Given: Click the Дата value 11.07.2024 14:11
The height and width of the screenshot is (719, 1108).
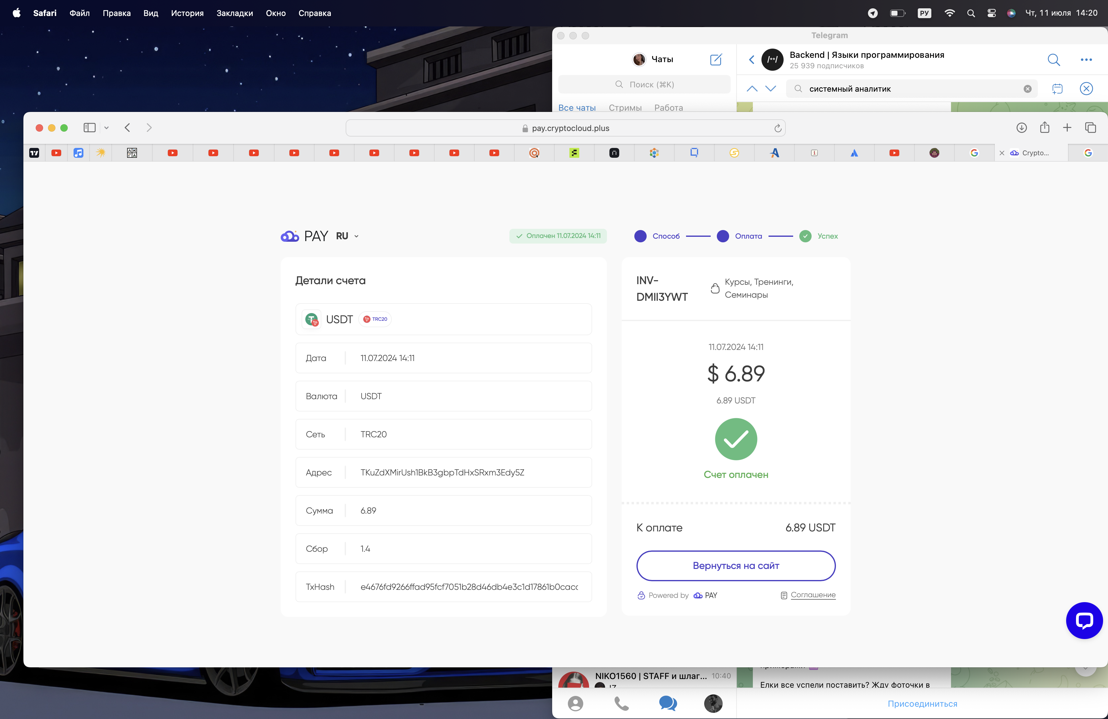Looking at the screenshot, I should click(x=387, y=358).
